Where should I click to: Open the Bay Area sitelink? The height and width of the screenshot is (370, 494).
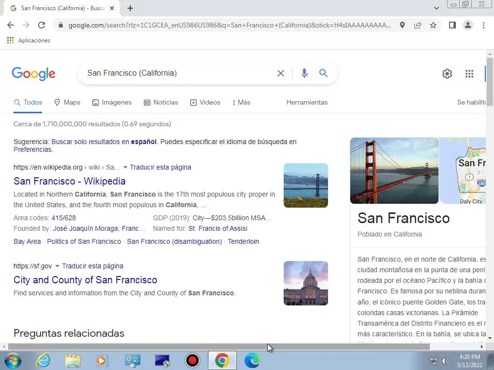(x=27, y=242)
